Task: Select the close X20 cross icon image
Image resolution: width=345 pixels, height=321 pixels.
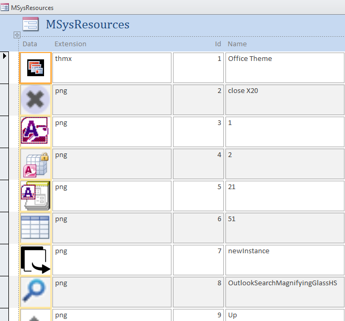Action: click(x=36, y=100)
